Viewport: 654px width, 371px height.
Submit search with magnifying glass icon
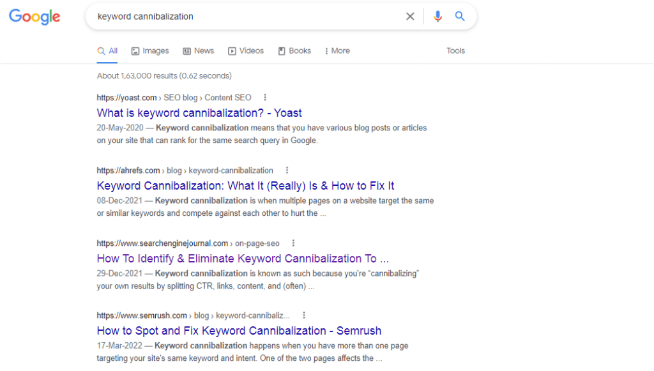pyautogui.click(x=460, y=16)
